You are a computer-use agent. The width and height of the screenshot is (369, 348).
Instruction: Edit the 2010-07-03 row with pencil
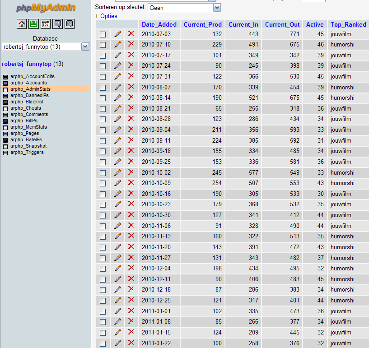point(118,34)
